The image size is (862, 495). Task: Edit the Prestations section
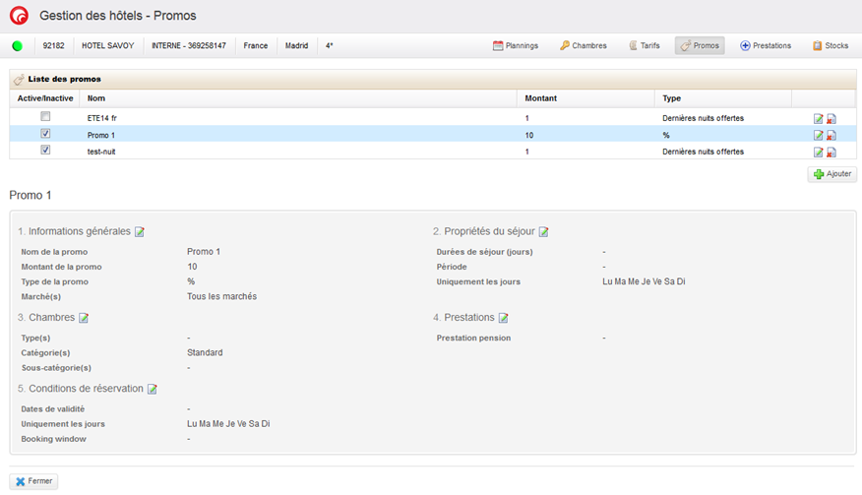(x=504, y=318)
